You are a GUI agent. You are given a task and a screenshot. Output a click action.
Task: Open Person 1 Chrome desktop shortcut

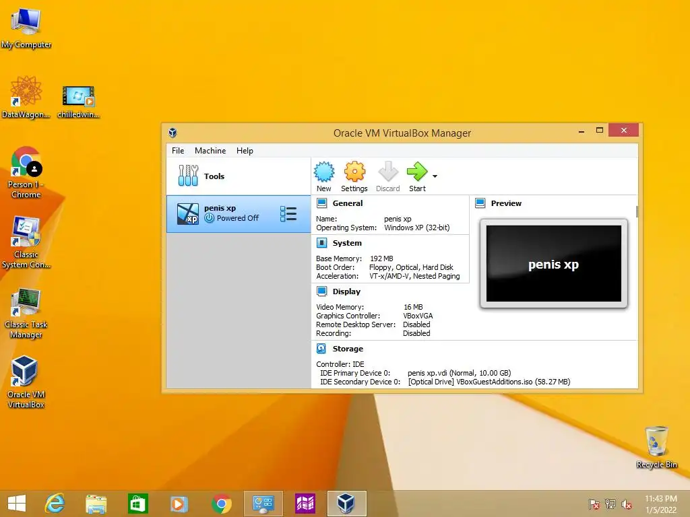[x=26, y=172]
